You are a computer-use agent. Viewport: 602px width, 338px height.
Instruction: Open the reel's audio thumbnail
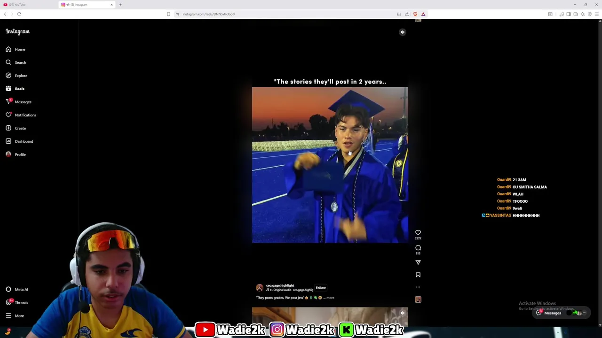click(418, 300)
